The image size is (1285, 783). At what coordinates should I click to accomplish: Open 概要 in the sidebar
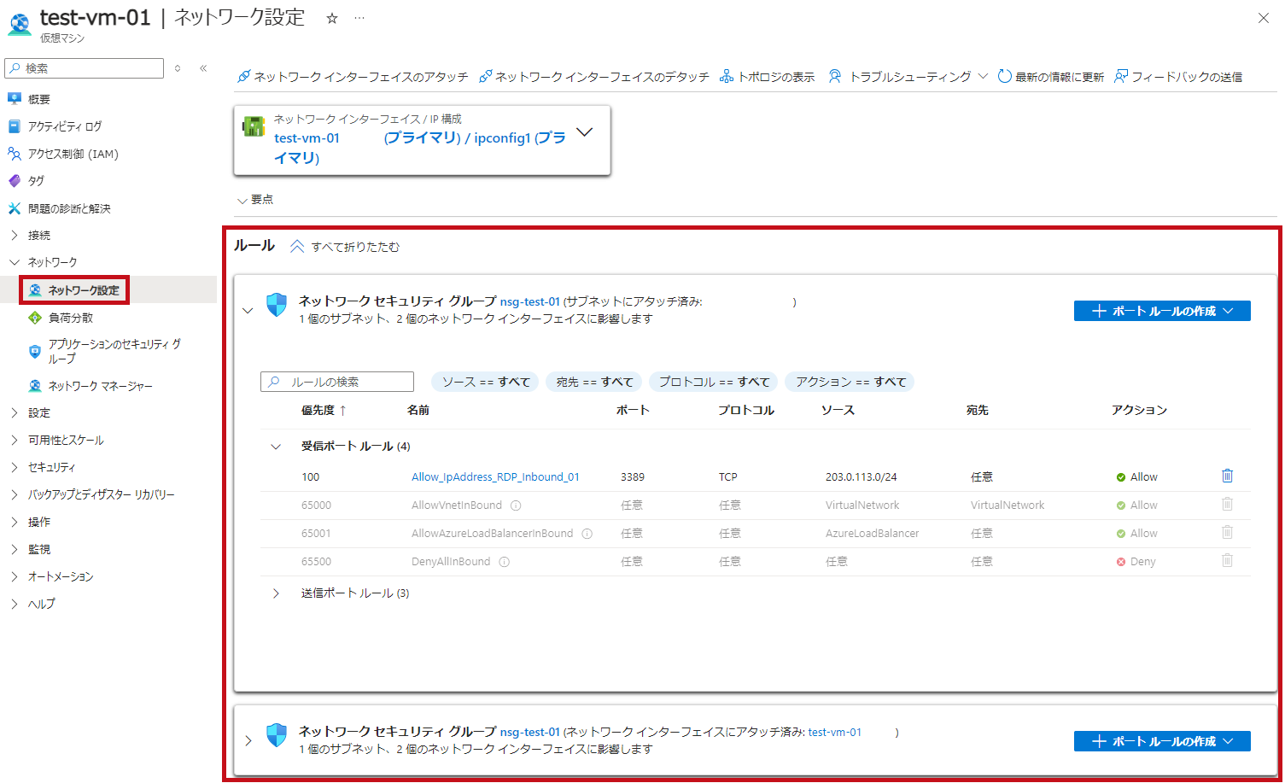coord(39,99)
